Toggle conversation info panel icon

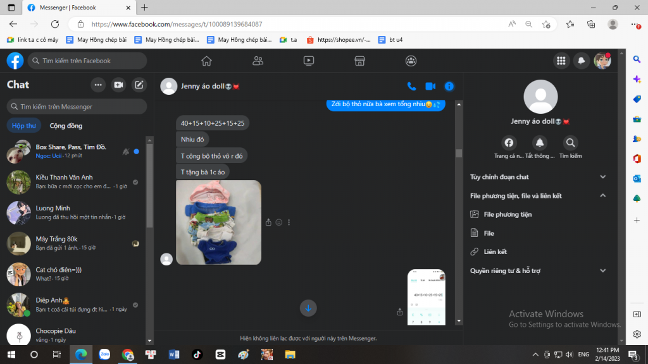tap(449, 86)
